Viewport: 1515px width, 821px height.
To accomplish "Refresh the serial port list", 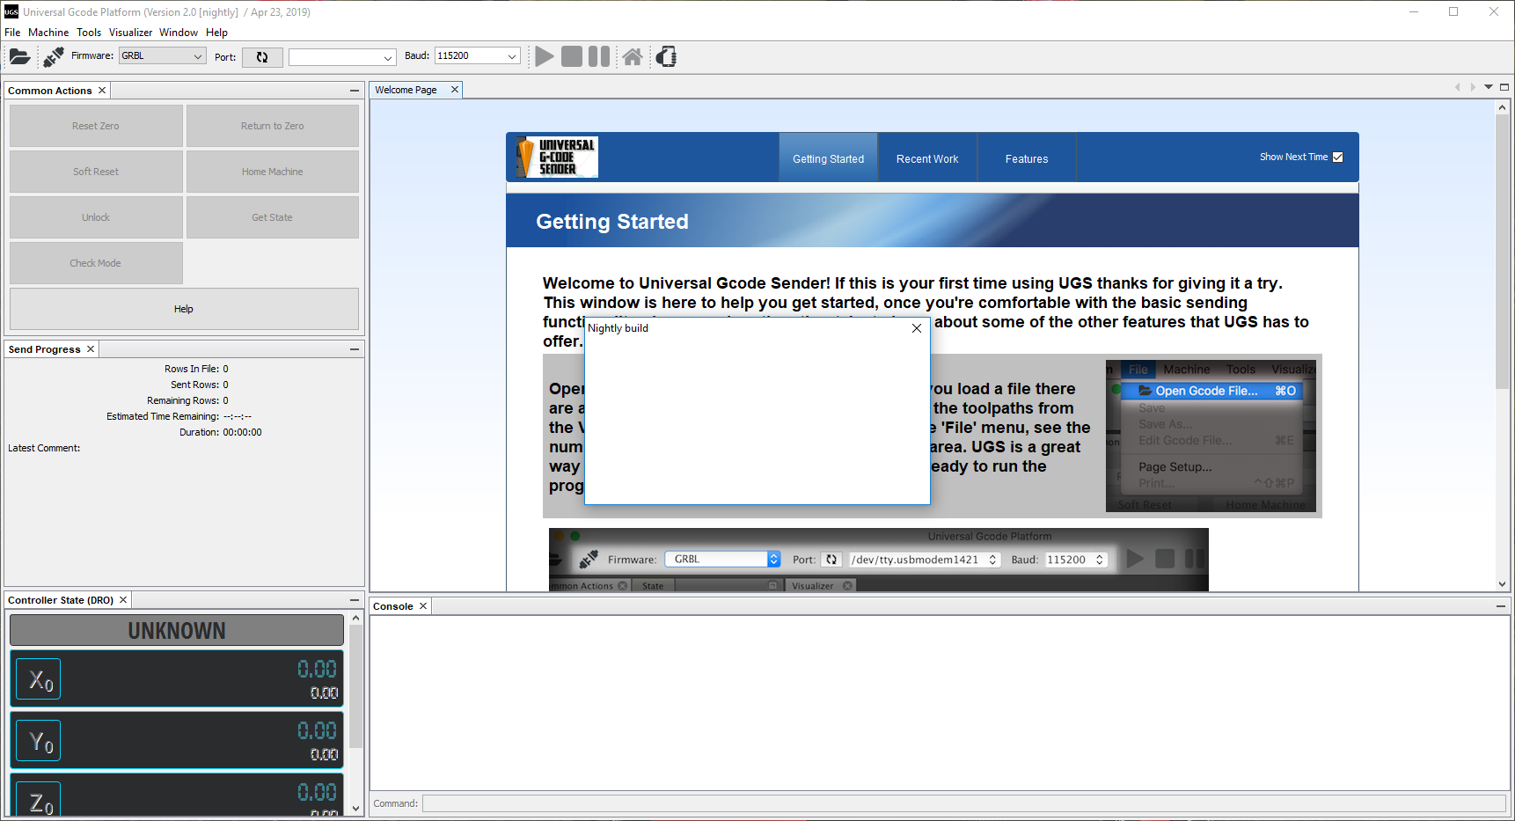I will 262,57.
